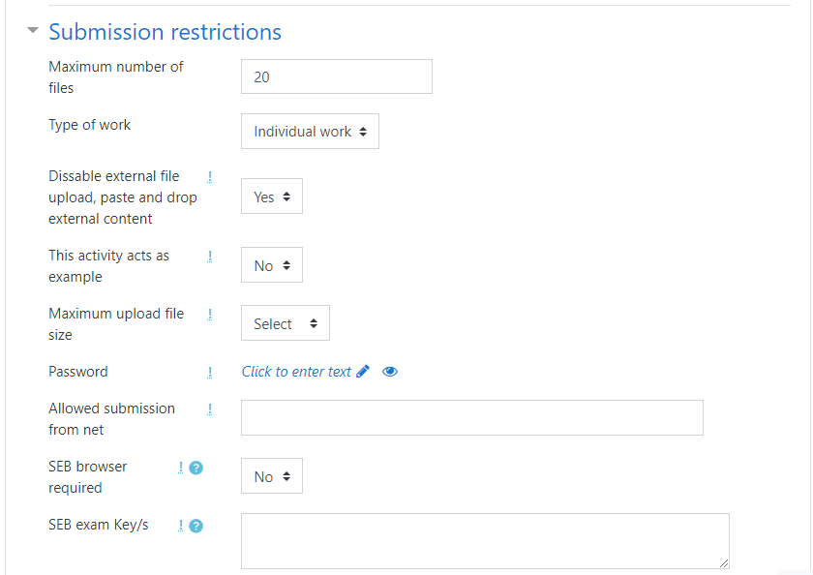Click the SEB exam Key/s text area
This screenshot has height=575, width=813.
tap(486, 540)
